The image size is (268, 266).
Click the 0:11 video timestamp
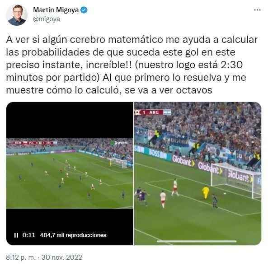click(29, 235)
